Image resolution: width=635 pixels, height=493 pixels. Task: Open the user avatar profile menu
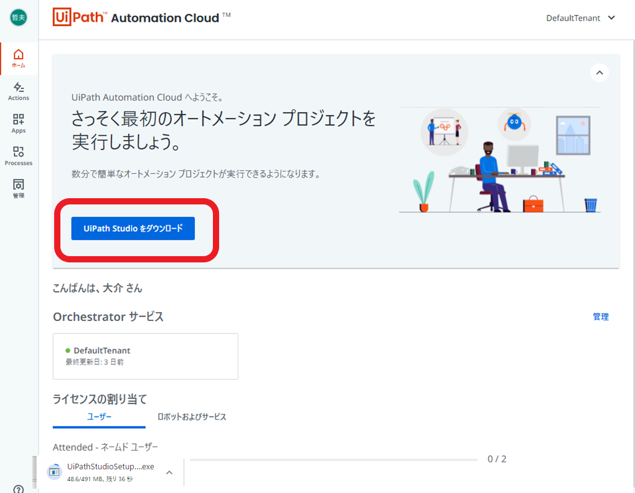point(19,17)
